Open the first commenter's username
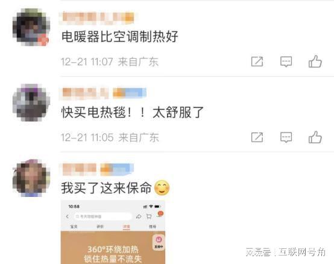 98,18
